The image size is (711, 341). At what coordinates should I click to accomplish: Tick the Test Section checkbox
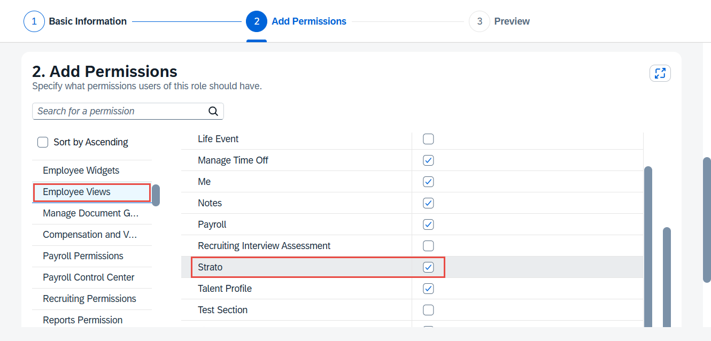pyautogui.click(x=428, y=310)
